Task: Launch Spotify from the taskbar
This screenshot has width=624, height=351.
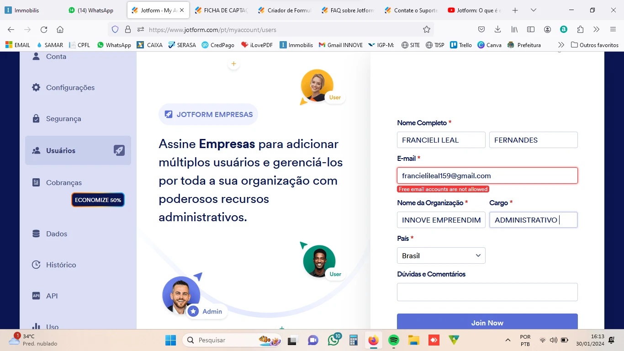Action: tap(393, 340)
